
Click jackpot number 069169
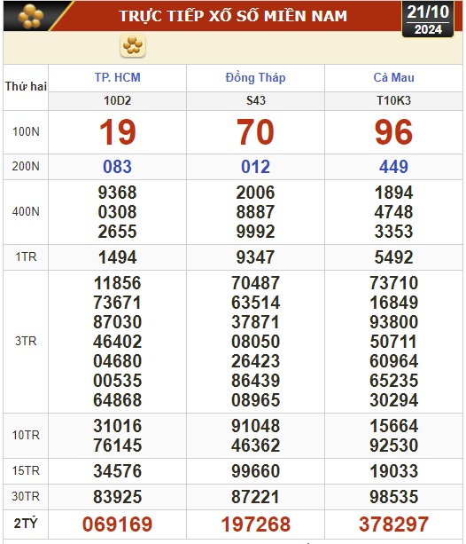[118, 524]
